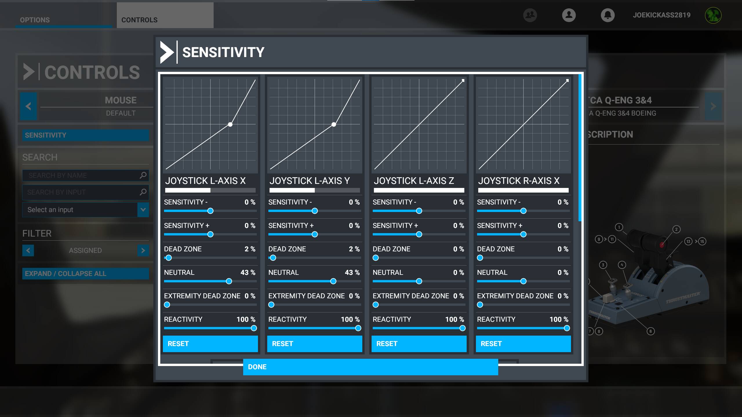
Task: Expand the Select an input dropdown
Action: [143, 210]
